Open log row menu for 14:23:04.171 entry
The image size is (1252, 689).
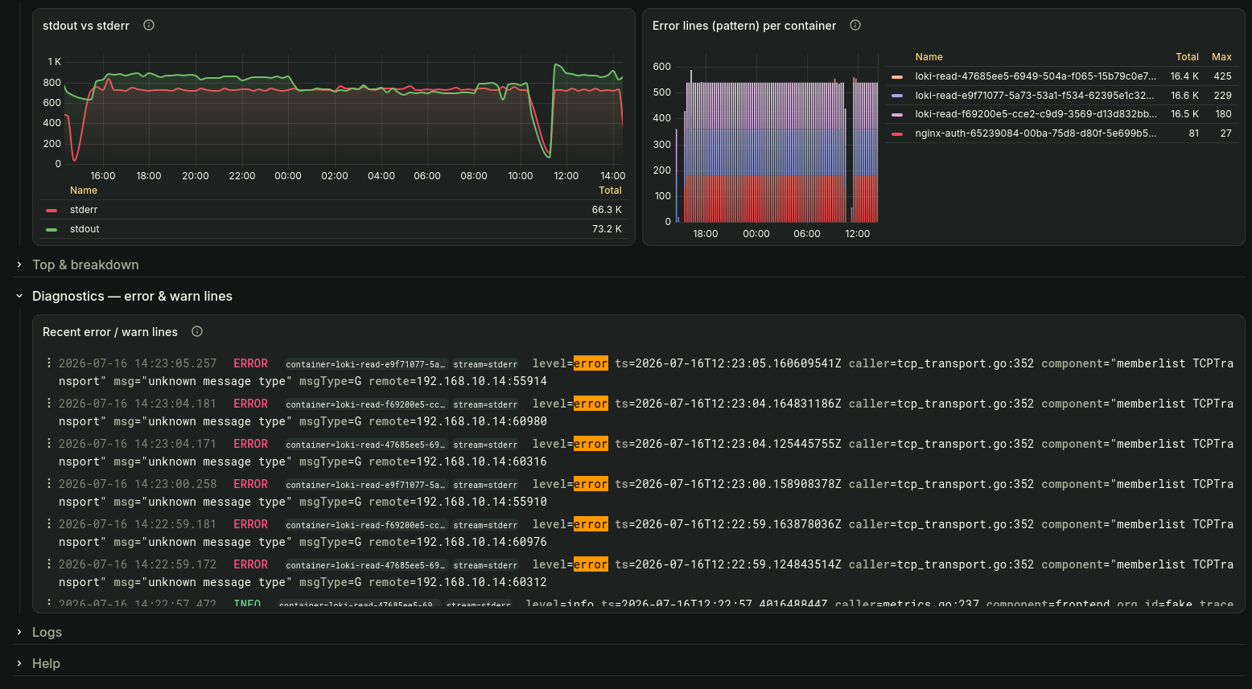click(x=49, y=443)
